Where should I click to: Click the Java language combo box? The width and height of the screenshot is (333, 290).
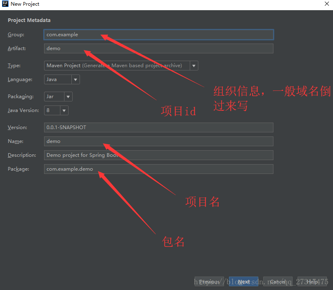click(x=62, y=79)
